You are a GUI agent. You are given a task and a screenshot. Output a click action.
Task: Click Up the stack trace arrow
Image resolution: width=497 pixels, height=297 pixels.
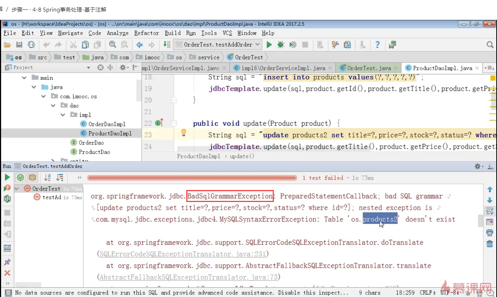click(490, 189)
